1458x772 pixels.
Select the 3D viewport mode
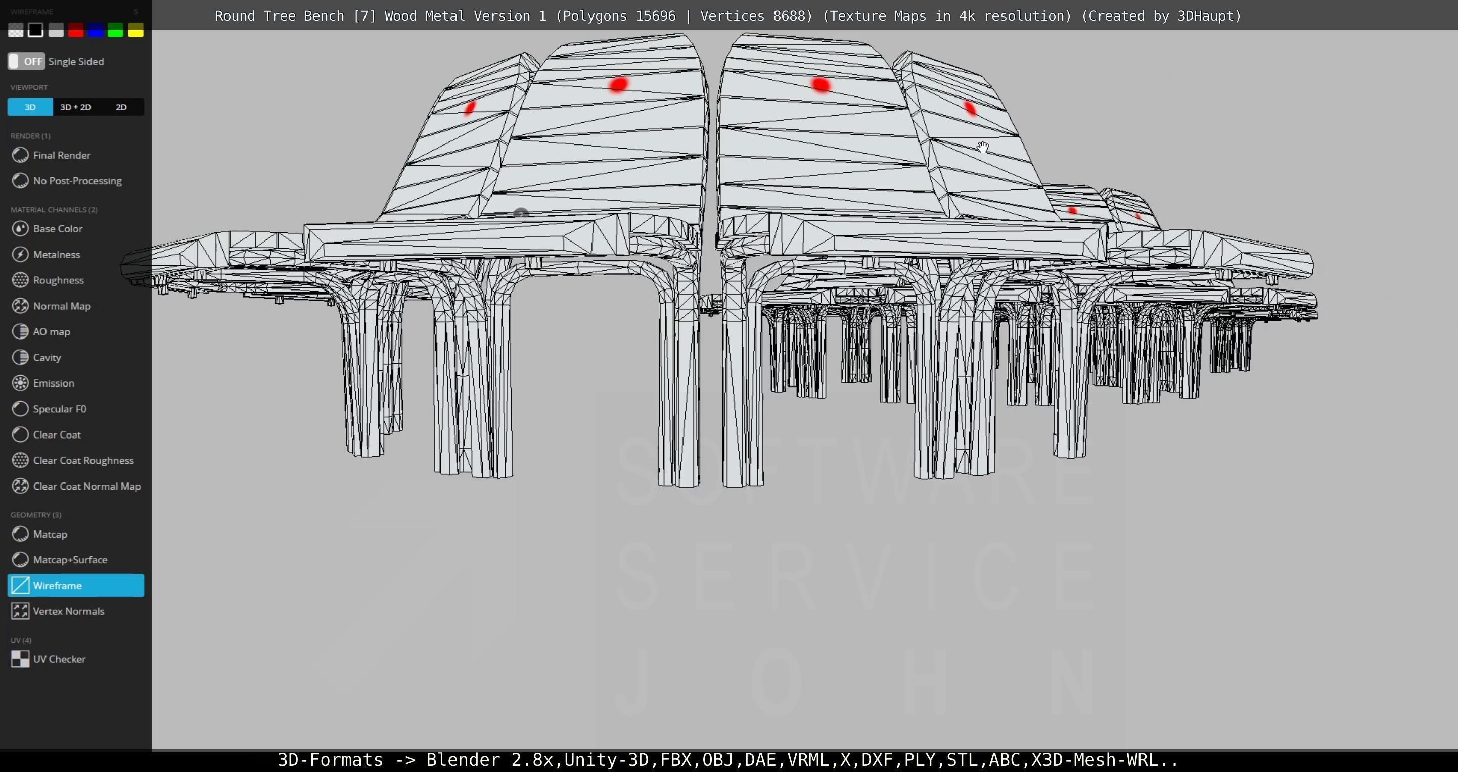tap(30, 107)
